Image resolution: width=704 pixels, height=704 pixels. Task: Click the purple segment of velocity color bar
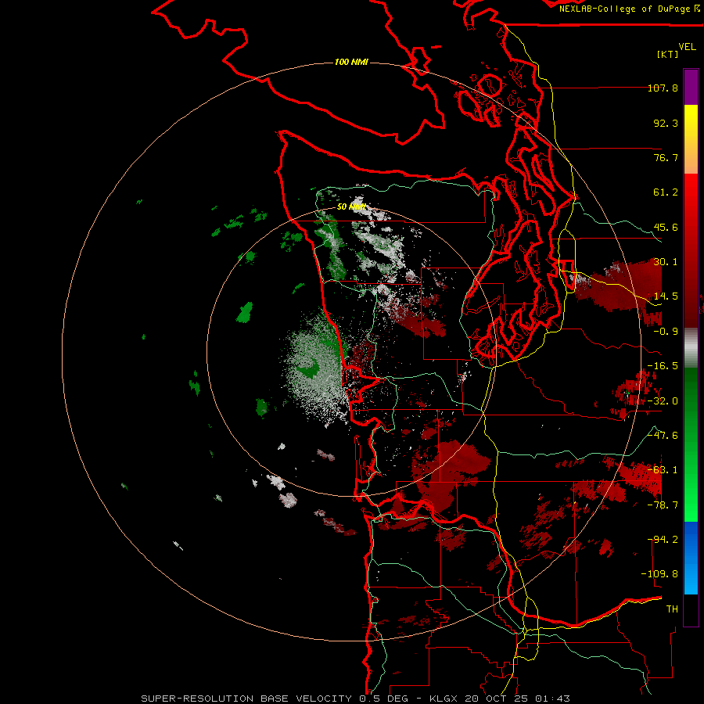pos(691,87)
